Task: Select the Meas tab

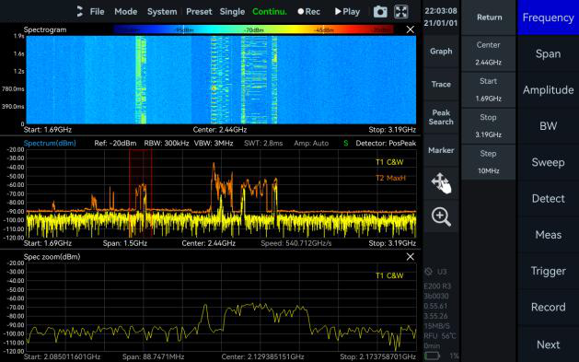Action: click(548, 235)
